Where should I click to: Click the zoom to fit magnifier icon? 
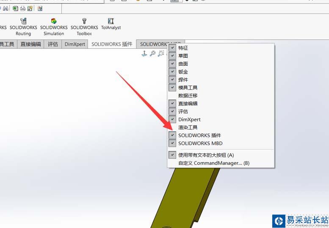click(152, 53)
